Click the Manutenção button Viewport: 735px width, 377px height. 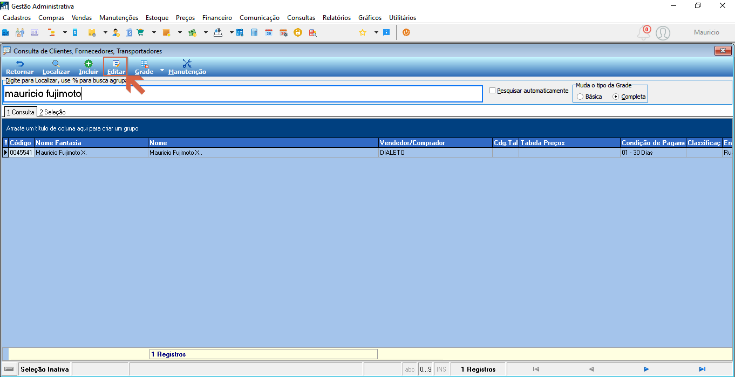pyautogui.click(x=187, y=67)
